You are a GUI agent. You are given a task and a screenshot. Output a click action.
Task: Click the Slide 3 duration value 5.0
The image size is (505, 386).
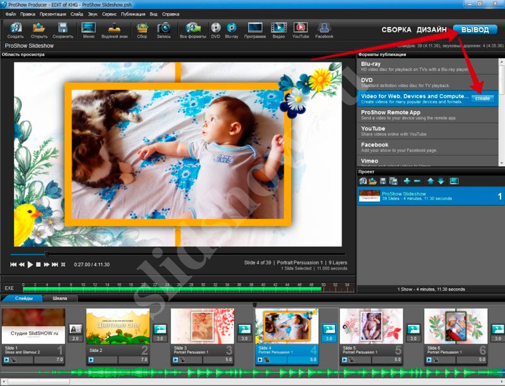point(229,360)
